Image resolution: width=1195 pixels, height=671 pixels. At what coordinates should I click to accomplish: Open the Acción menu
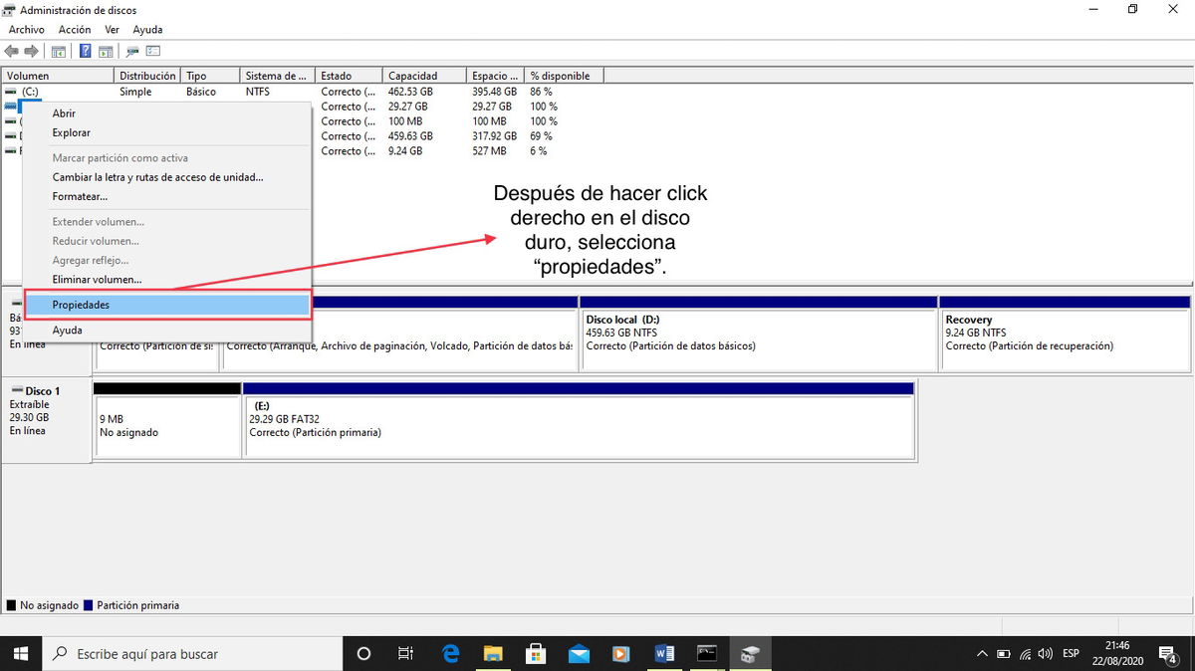pos(75,30)
